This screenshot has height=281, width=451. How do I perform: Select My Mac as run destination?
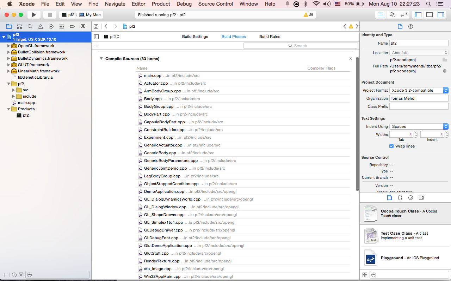click(x=90, y=15)
